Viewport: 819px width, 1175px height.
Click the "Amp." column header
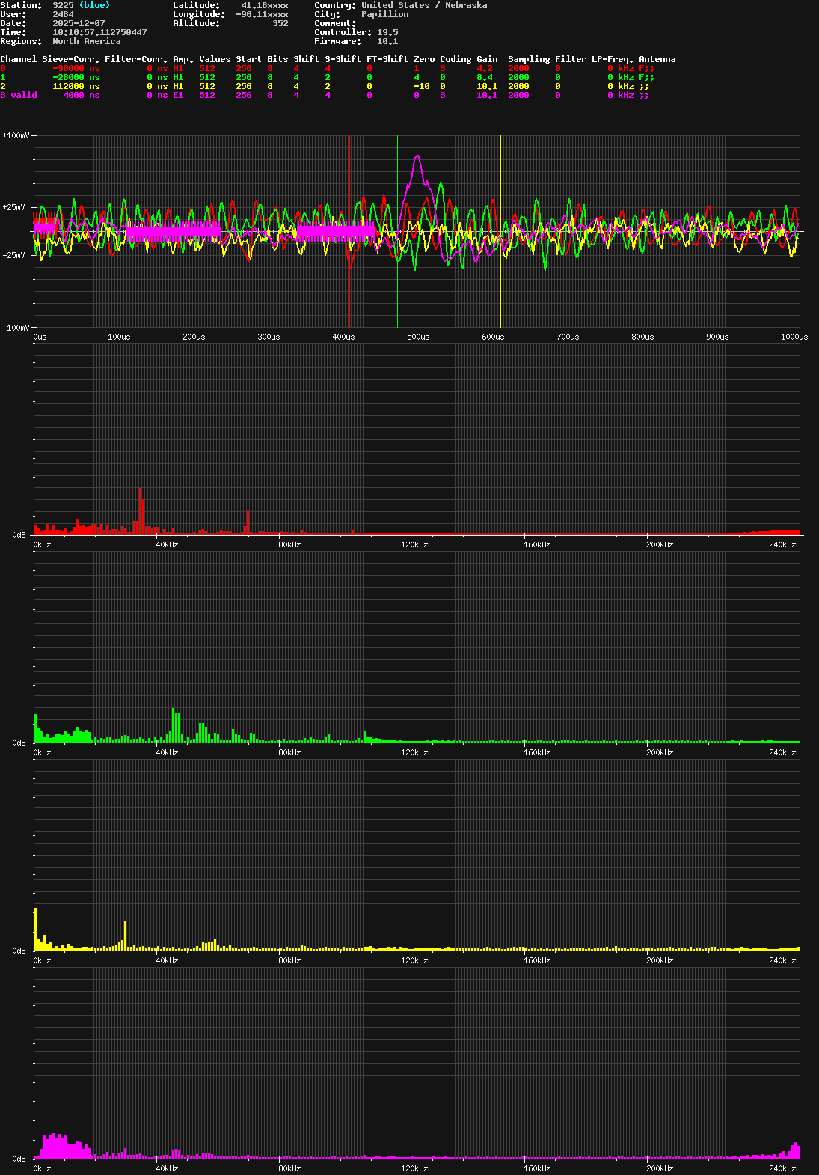[x=183, y=59]
